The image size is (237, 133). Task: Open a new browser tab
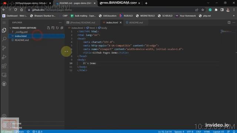146,3
